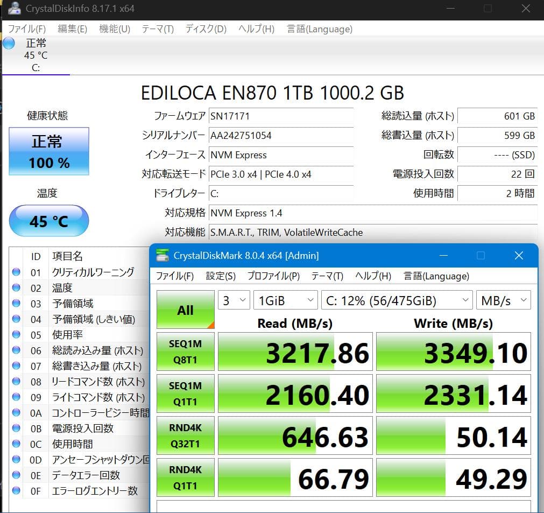The image size is (544, 513).
Task: Click status orb for ID 07 総書き込み量 row
Action: (x=16, y=366)
